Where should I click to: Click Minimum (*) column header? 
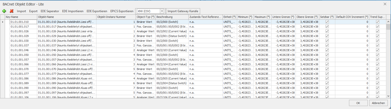(245, 17)
